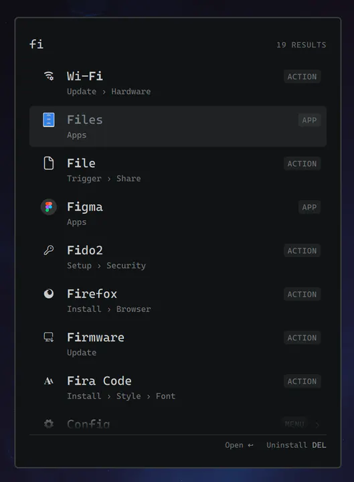Click the Firefox browser icon
Viewport: 354px width, 482px height.
(x=49, y=294)
